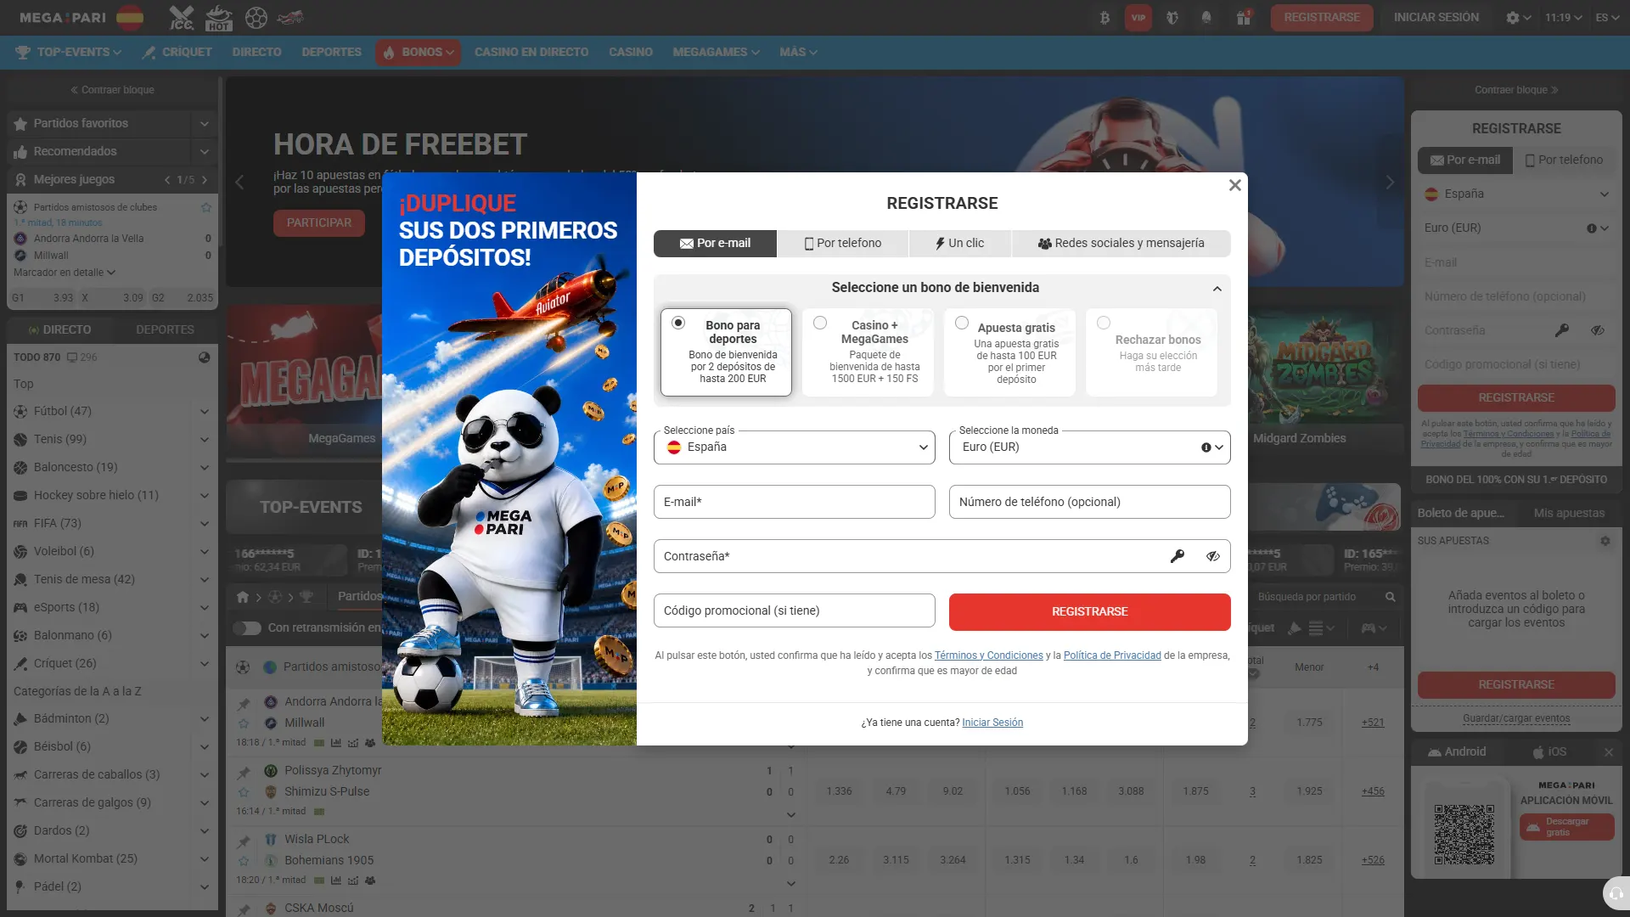1630x917 pixels.
Task: Open the VIP badge icon
Action: (x=1138, y=17)
